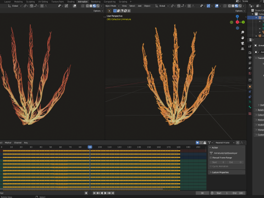Open the Marker menu in dope sheet
The height and width of the screenshot is (198, 264).
coord(8,142)
